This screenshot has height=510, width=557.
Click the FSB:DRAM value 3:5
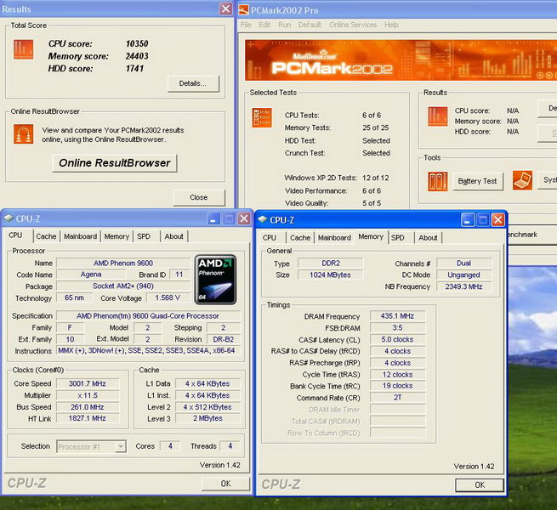click(x=397, y=327)
